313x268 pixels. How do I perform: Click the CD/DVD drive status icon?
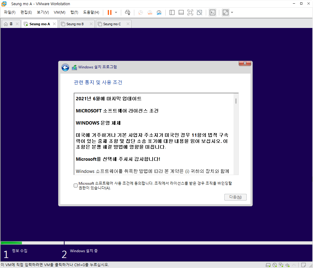(x=275, y=265)
